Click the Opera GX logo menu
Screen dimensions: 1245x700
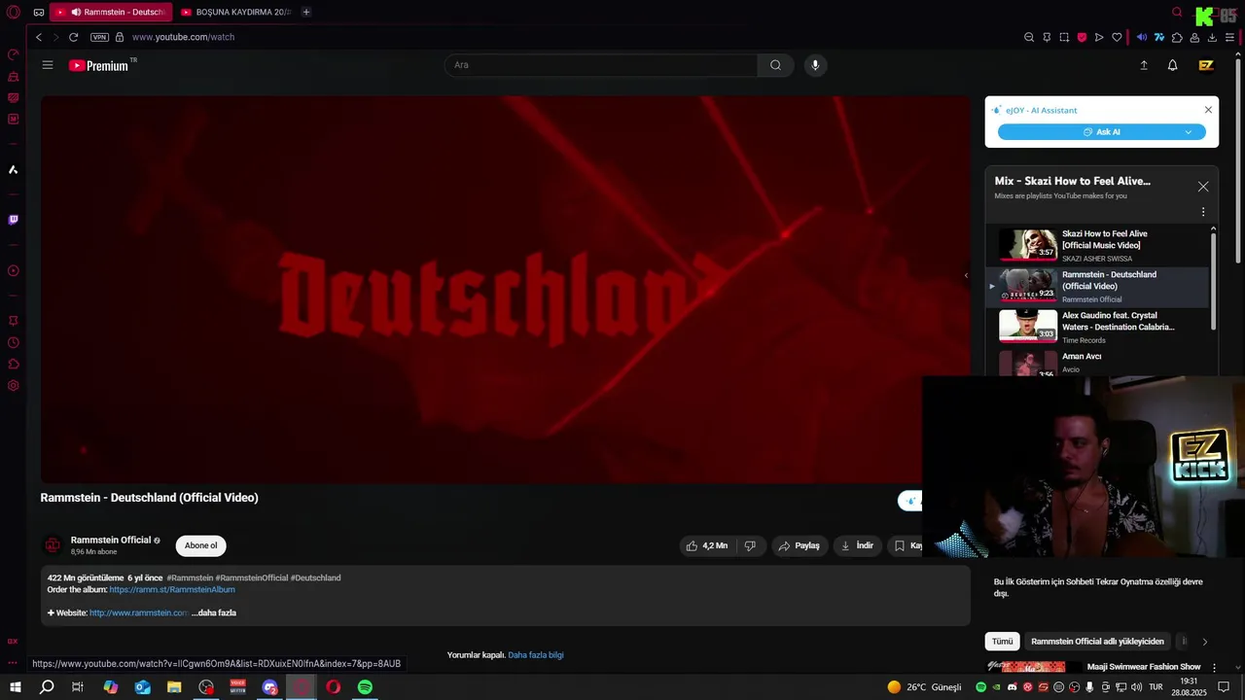click(14, 13)
